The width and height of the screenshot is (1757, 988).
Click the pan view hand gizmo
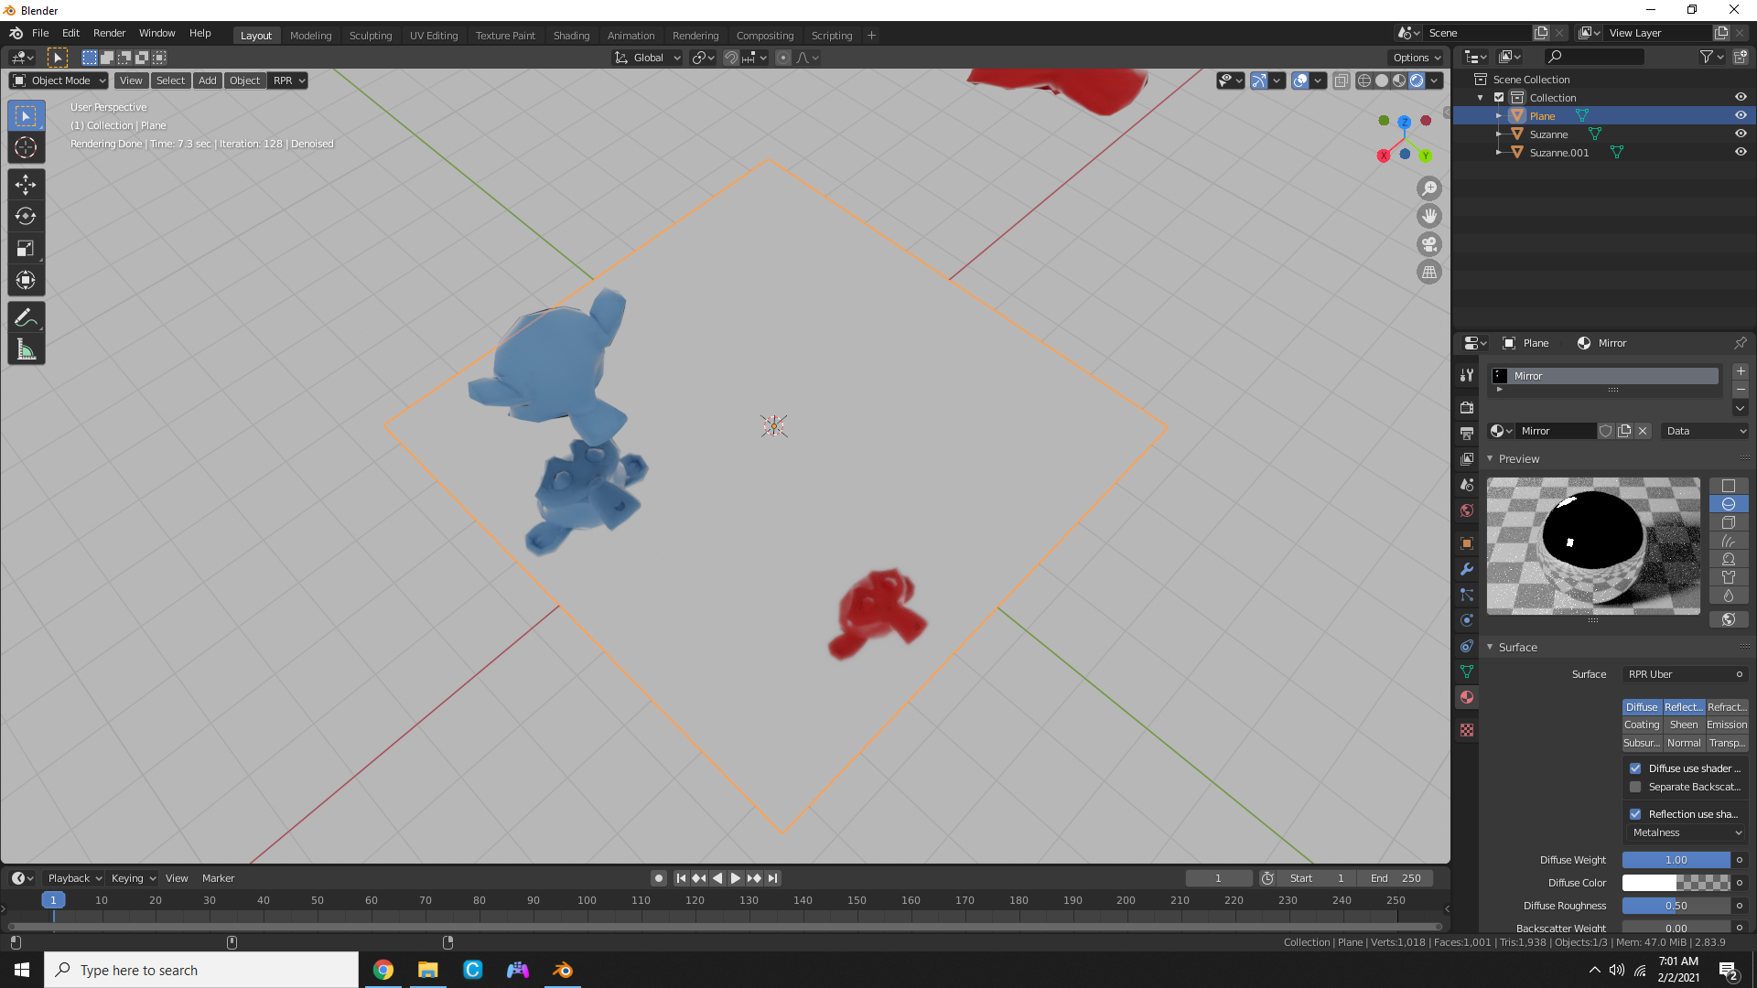tap(1428, 216)
